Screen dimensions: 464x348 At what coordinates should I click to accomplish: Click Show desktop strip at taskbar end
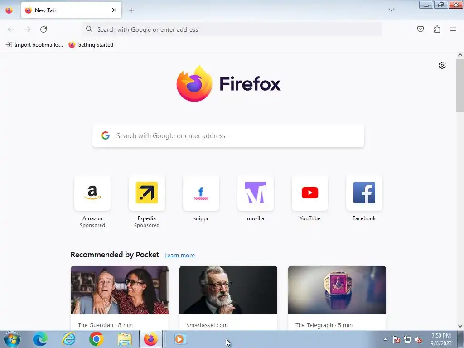point(461,339)
